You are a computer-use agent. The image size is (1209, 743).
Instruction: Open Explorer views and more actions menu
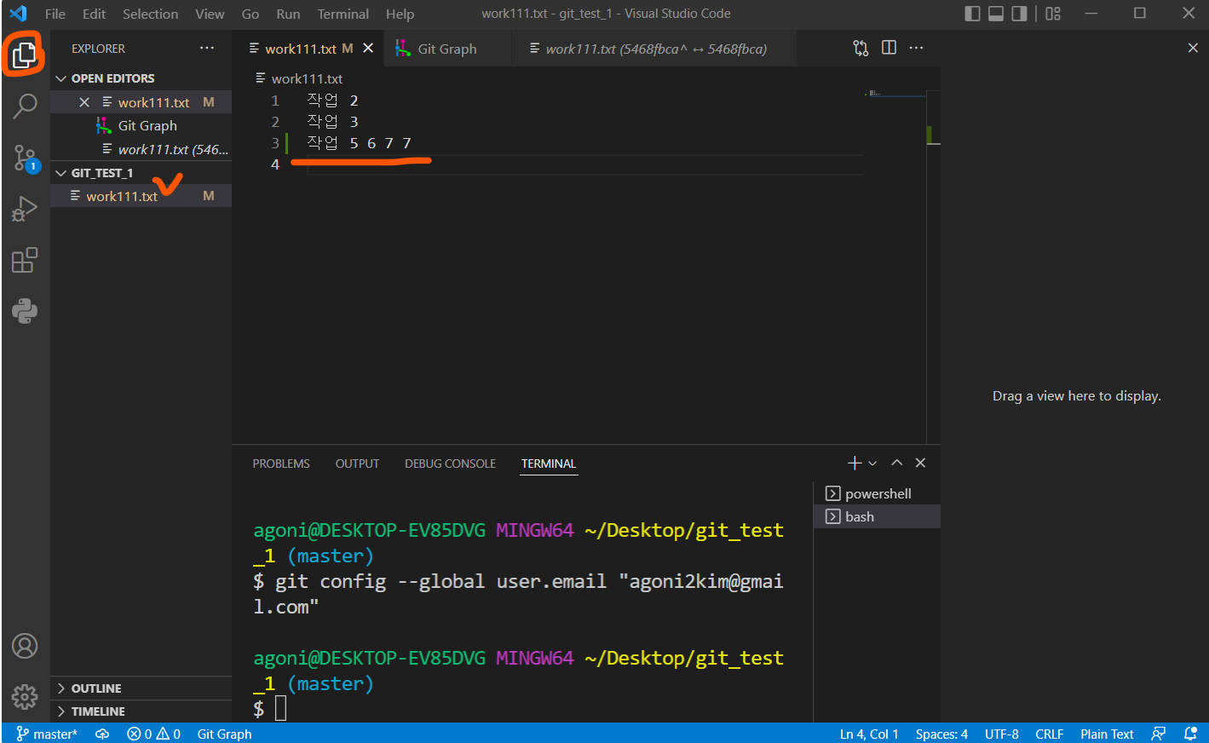coord(207,49)
